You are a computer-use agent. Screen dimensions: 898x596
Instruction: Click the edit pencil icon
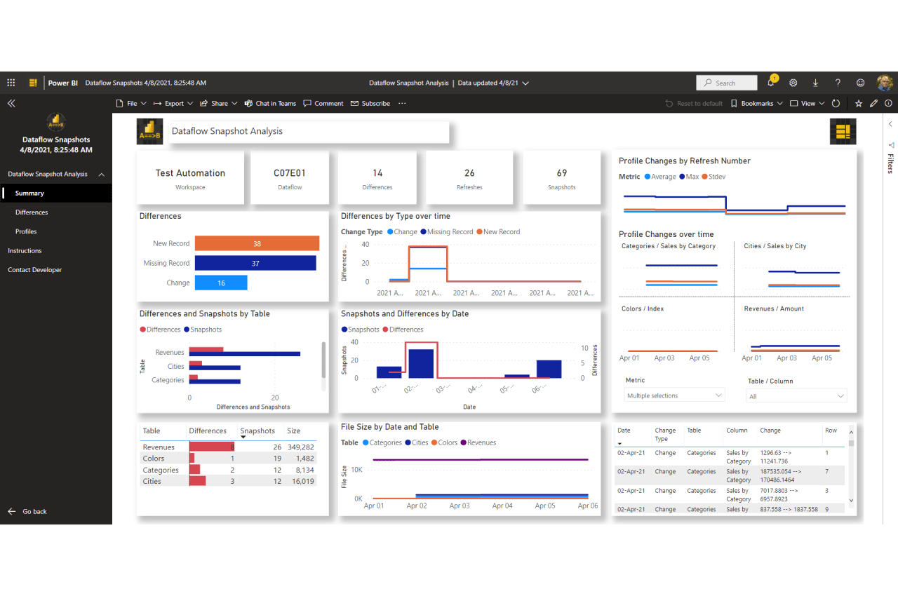[x=873, y=103]
